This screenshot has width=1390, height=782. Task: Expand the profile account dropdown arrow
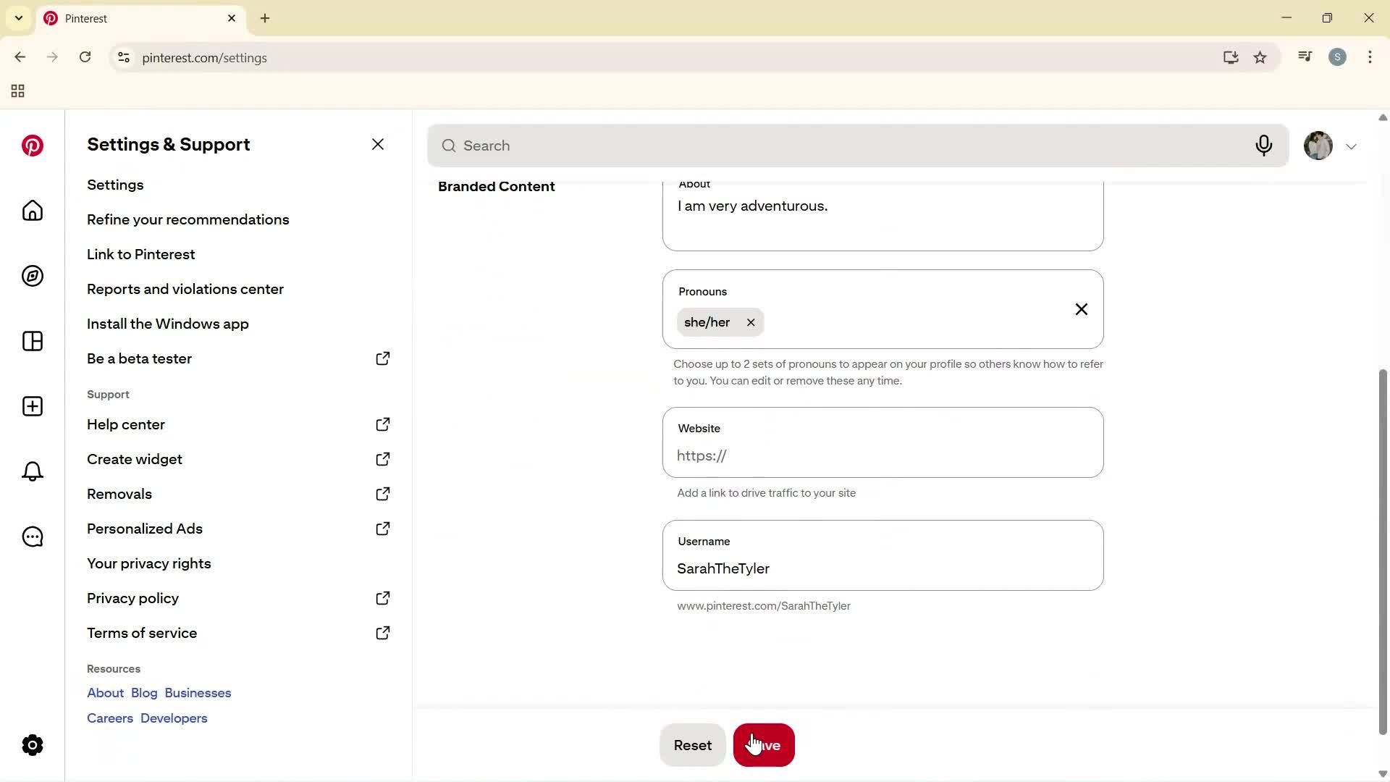pyautogui.click(x=1351, y=146)
